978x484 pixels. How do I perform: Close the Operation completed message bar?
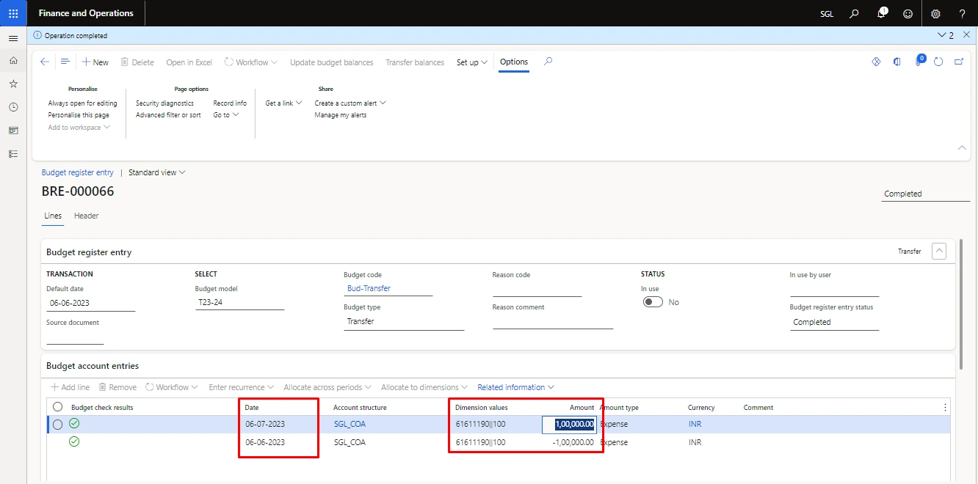[x=966, y=34]
